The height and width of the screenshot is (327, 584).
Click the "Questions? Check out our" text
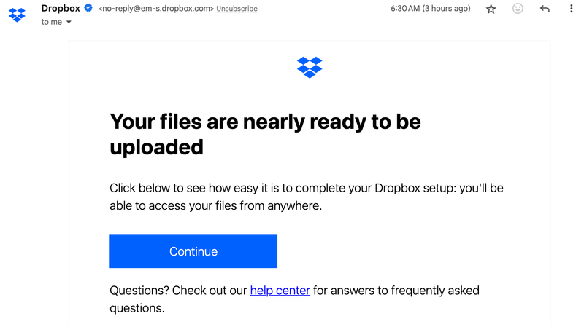[x=179, y=291]
